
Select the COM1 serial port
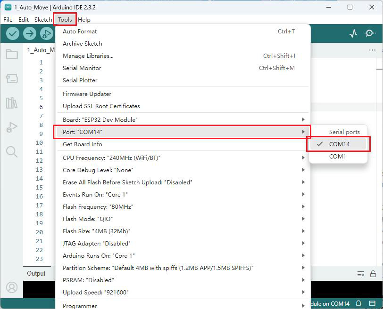coord(338,156)
